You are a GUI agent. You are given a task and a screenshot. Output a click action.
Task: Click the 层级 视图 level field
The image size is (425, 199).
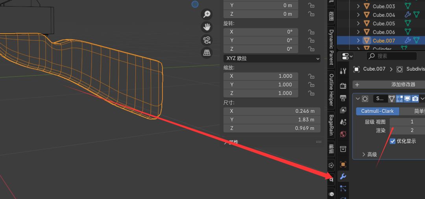[407, 122]
